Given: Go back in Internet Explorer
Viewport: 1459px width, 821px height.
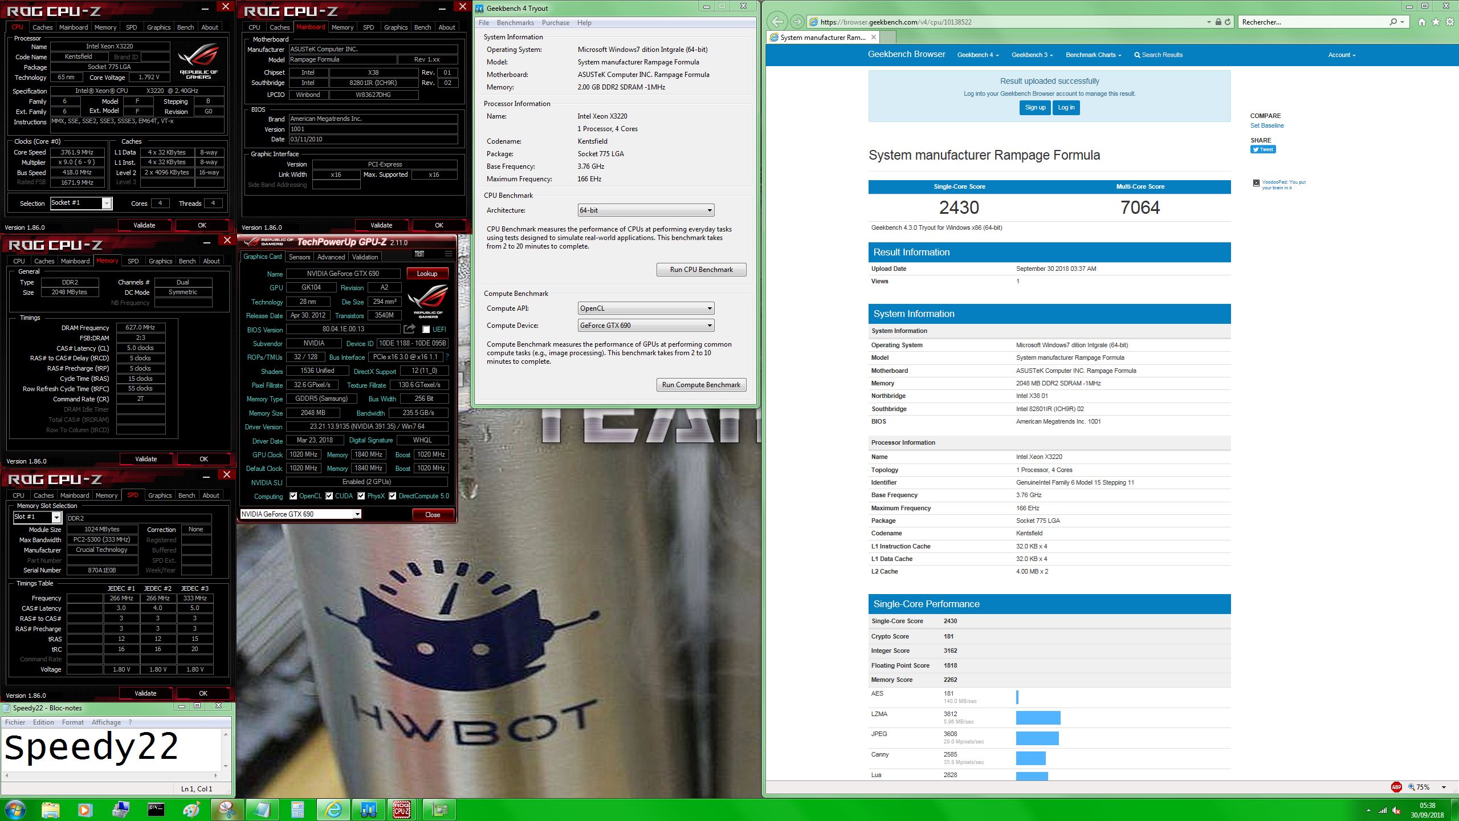Looking at the screenshot, I should pos(777,22).
